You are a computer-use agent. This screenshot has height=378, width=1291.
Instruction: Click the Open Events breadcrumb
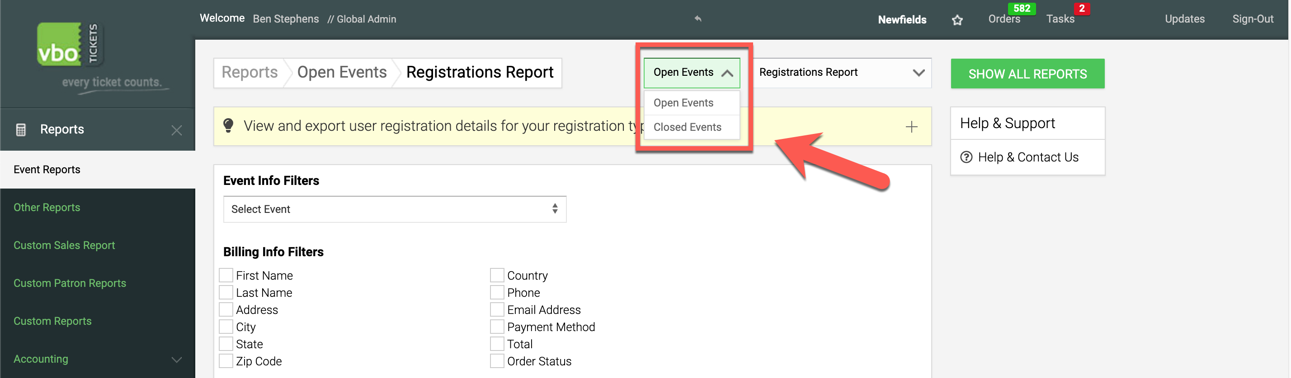coord(342,73)
